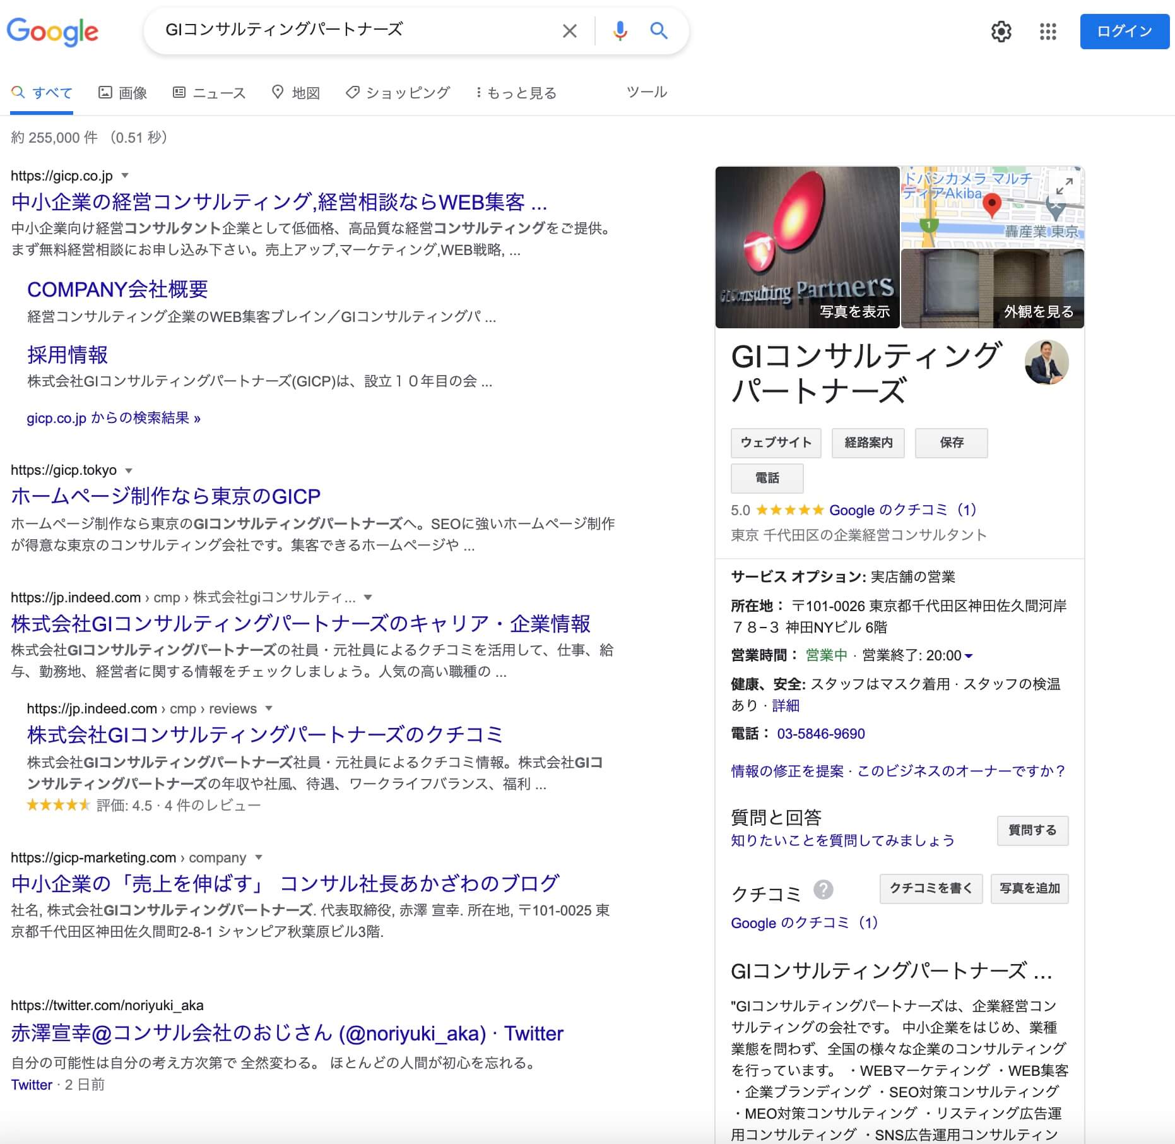Open the 赤澤宣幸 Twitter result

click(287, 1034)
